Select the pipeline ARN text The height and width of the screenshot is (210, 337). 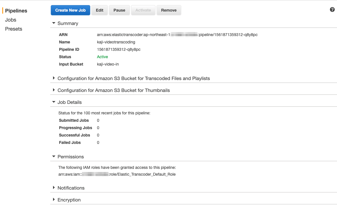(177, 35)
